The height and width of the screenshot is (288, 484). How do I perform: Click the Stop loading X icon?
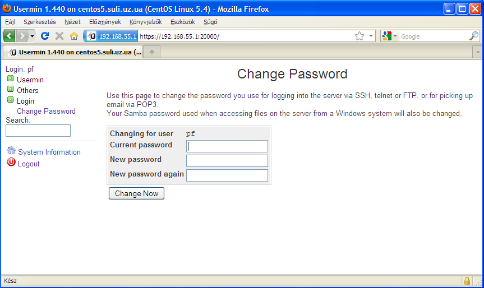click(59, 36)
